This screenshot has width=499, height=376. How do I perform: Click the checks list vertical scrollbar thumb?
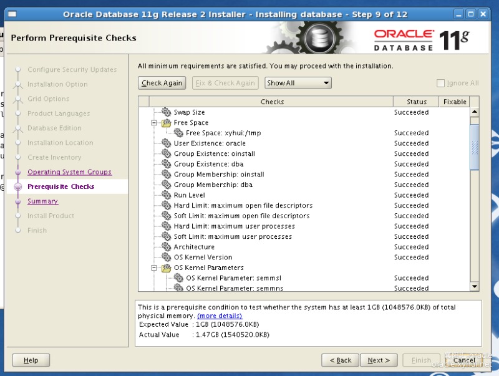tap(475, 147)
